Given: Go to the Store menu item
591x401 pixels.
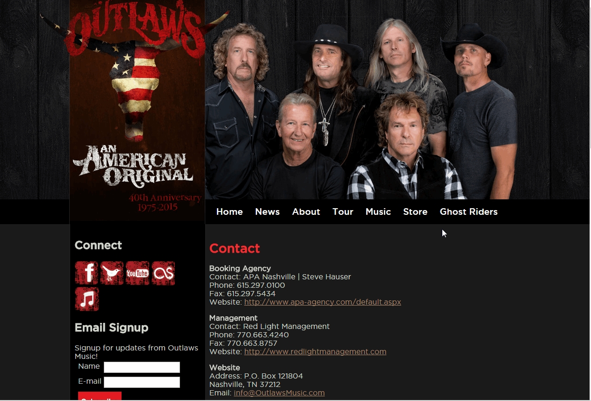Looking at the screenshot, I should tap(415, 212).
